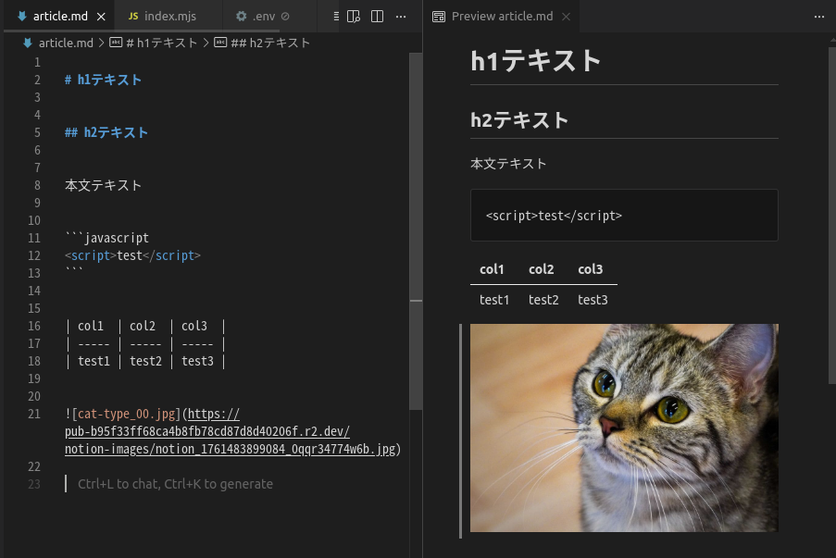This screenshot has width=836, height=558.
Task: Click the preview pane vertical scrollbar
Action: 830,213
